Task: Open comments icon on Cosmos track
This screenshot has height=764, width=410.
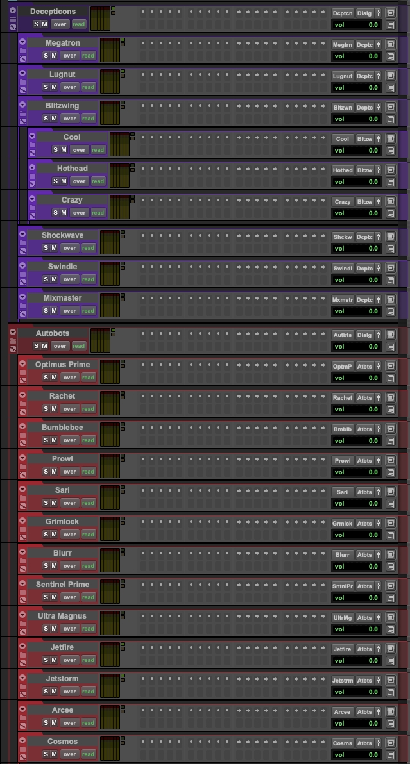Action: pos(391,754)
